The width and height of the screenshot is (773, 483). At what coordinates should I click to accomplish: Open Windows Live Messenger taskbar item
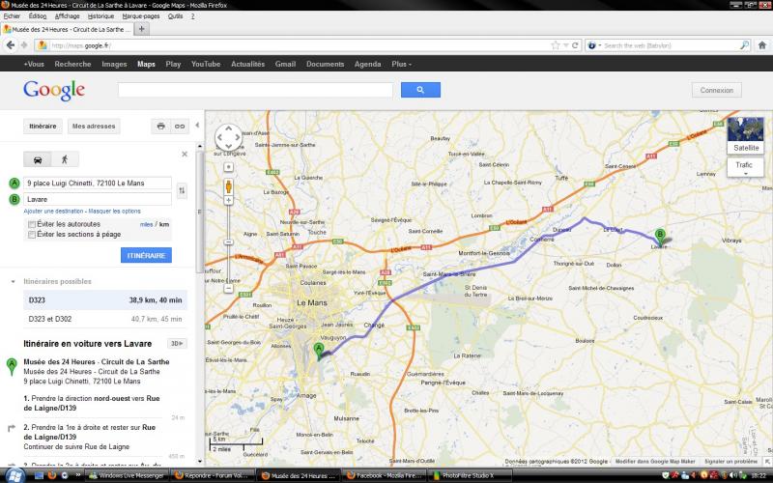pos(128,475)
